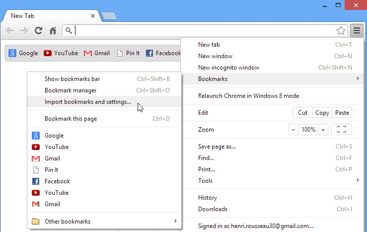Click the Copy button
Screen dimensions: 367x232
point(322,113)
